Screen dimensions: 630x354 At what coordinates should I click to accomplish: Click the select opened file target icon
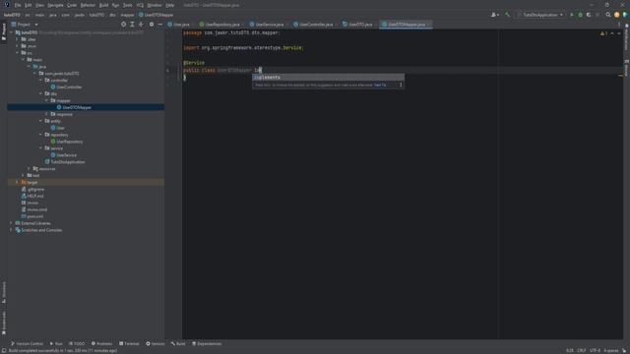tap(123, 25)
